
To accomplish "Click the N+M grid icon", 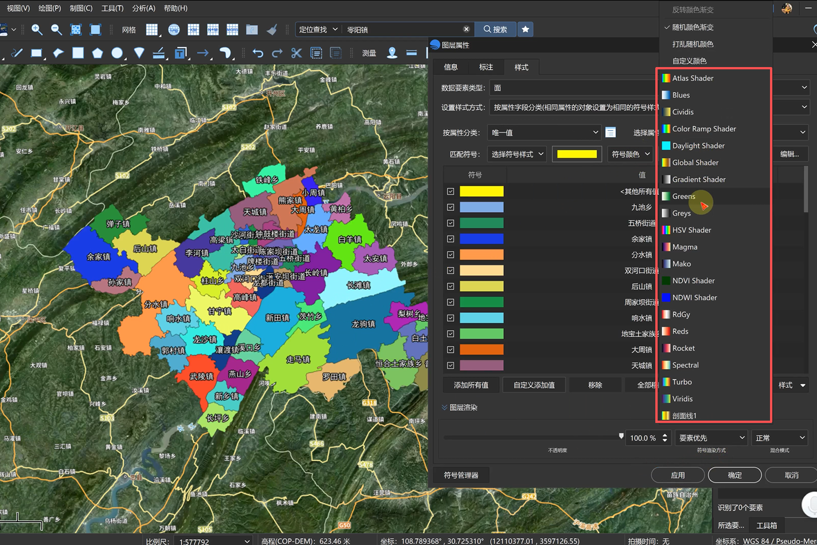I will pos(213,29).
